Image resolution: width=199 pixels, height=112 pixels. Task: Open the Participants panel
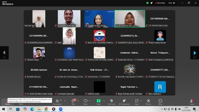(x=57, y=102)
